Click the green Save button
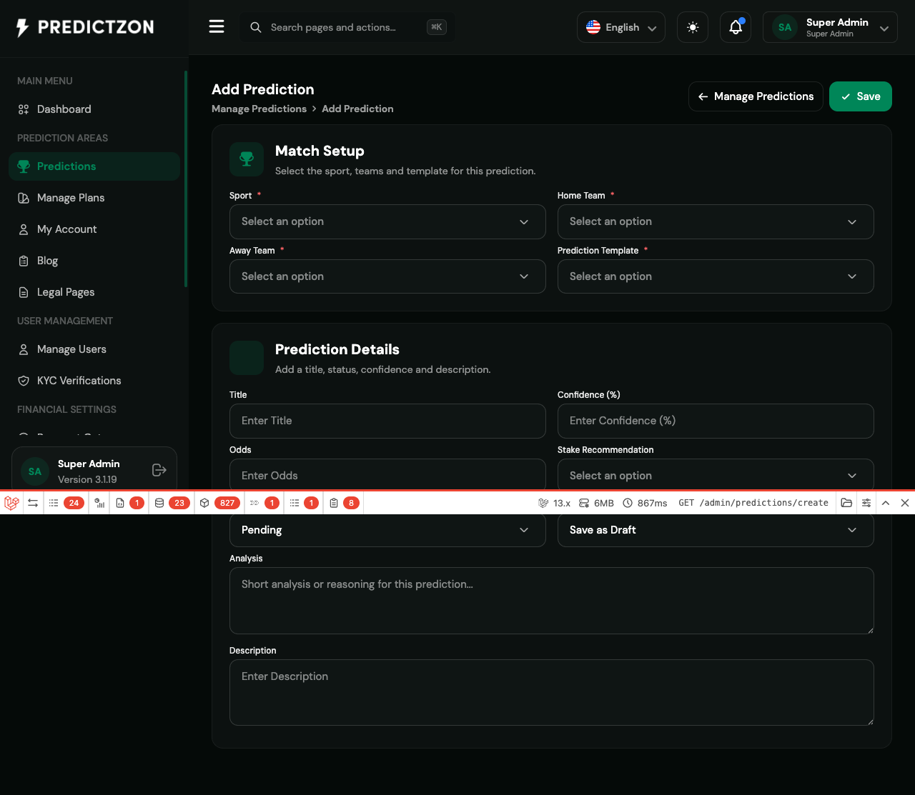This screenshot has height=795, width=915. [861, 96]
